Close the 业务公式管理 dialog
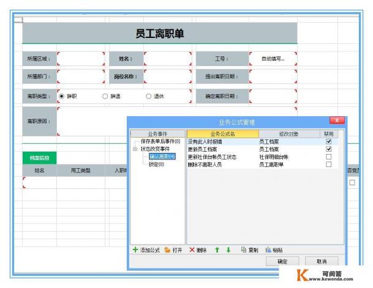 (337, 120)
